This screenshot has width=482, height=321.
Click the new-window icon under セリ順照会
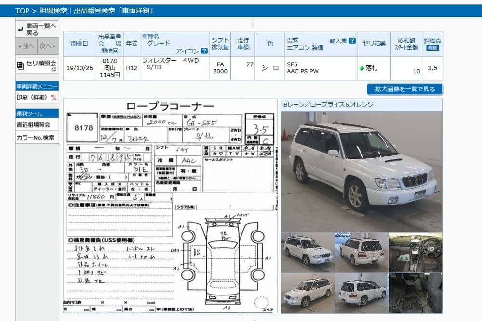54,69
